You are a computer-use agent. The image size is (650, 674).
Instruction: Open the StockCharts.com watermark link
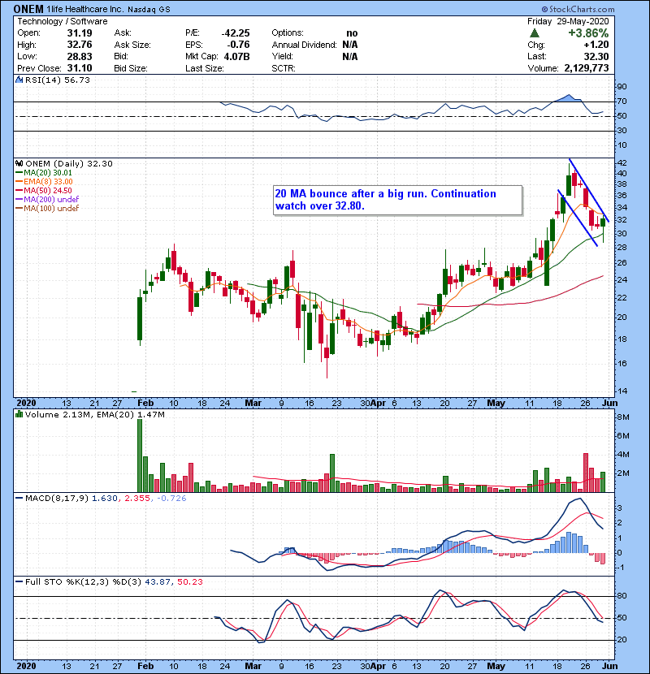coord(578,9)
